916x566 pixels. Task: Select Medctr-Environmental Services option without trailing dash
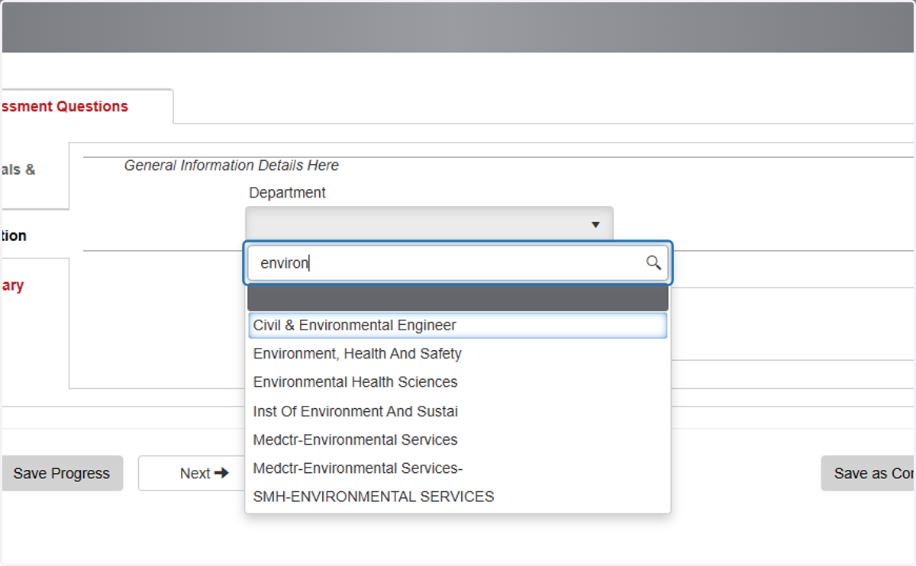tap(458, 440)
